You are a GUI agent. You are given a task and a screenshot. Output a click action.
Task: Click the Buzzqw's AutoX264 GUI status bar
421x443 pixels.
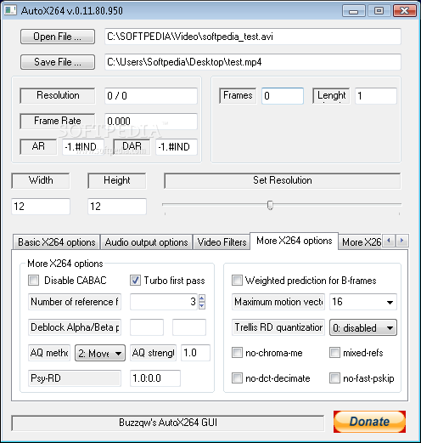coord(168,423)
